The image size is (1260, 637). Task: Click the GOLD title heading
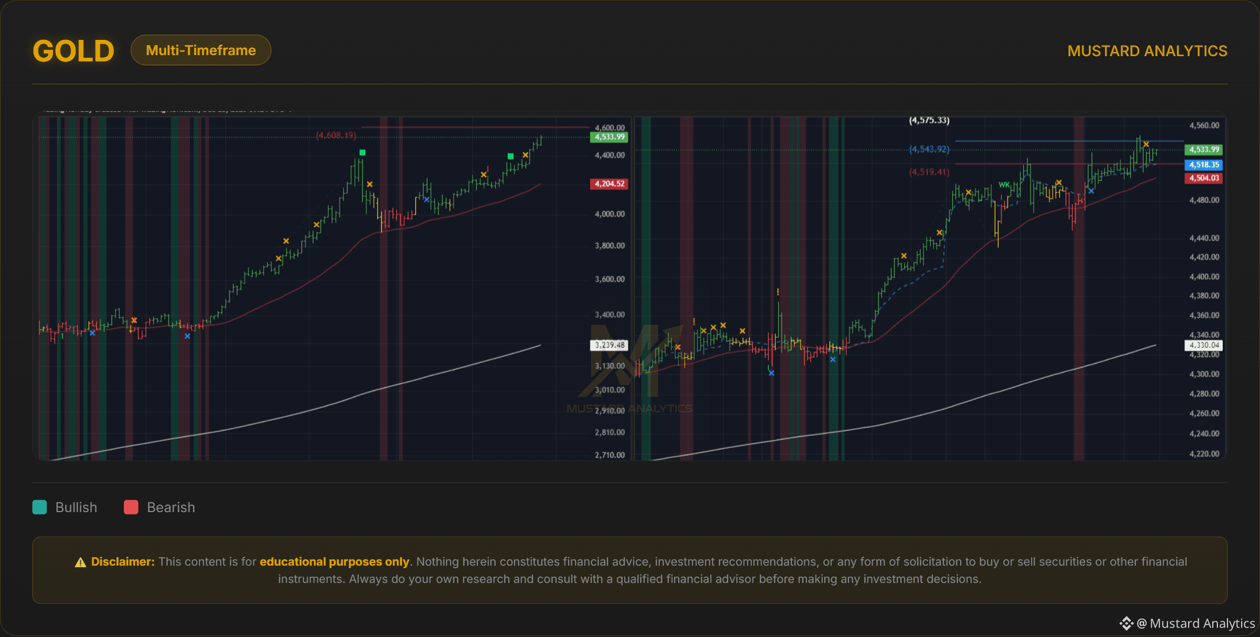tap(73, 51)
